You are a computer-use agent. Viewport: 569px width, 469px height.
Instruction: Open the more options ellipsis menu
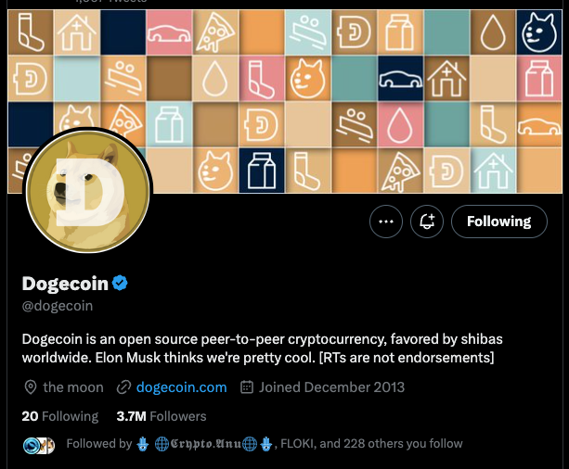coord(387,222)
